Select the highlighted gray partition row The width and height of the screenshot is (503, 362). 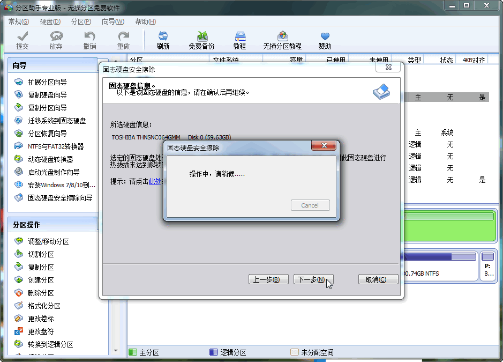(447, 97)
